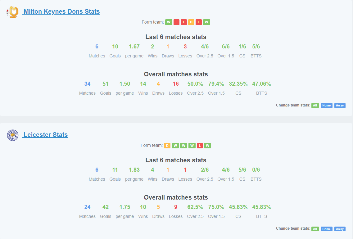Switch Leicester stats to Away
353x239 pixels.
tap(340, 229)
